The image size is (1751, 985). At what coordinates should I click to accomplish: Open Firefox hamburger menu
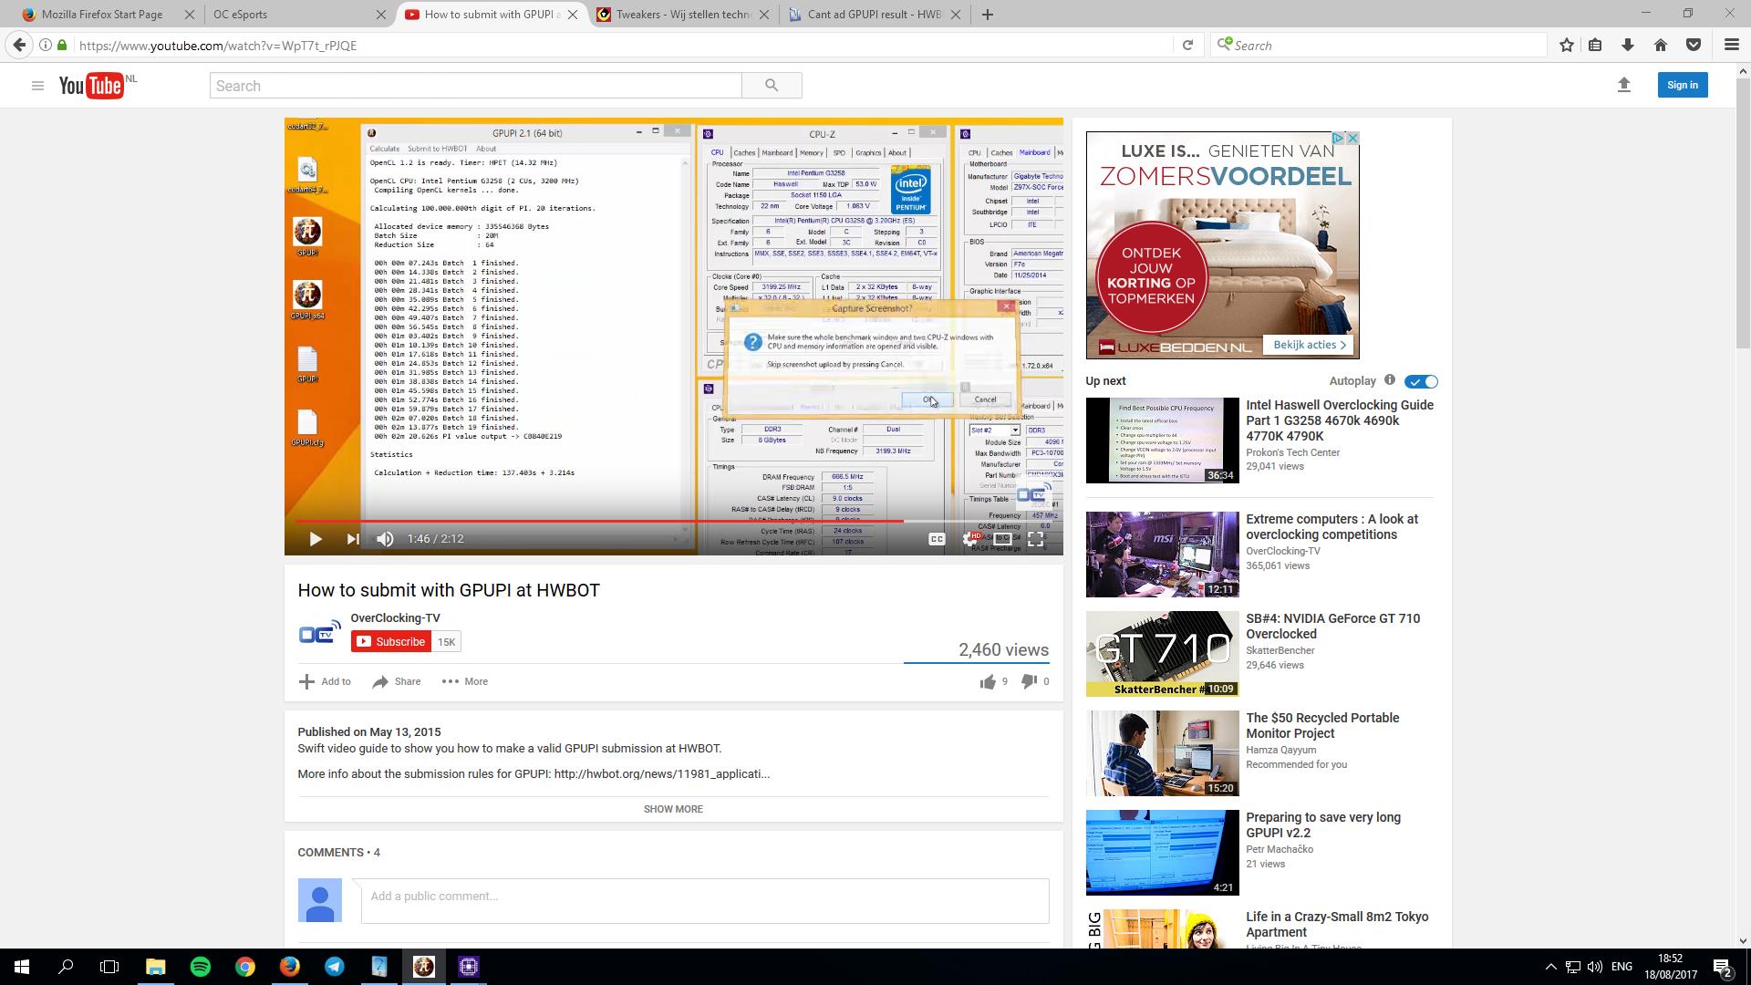[x=1731, y=45]
